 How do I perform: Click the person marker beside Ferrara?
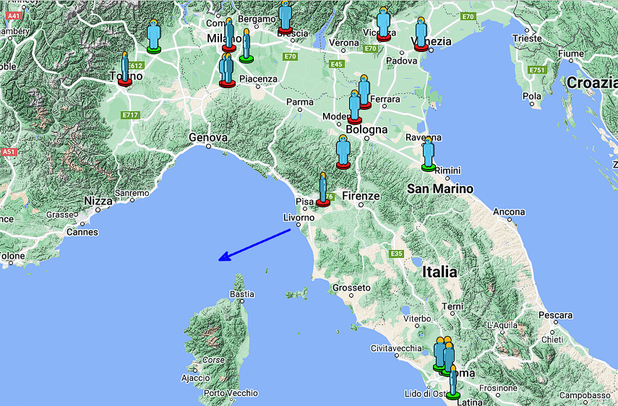[364, 91]
